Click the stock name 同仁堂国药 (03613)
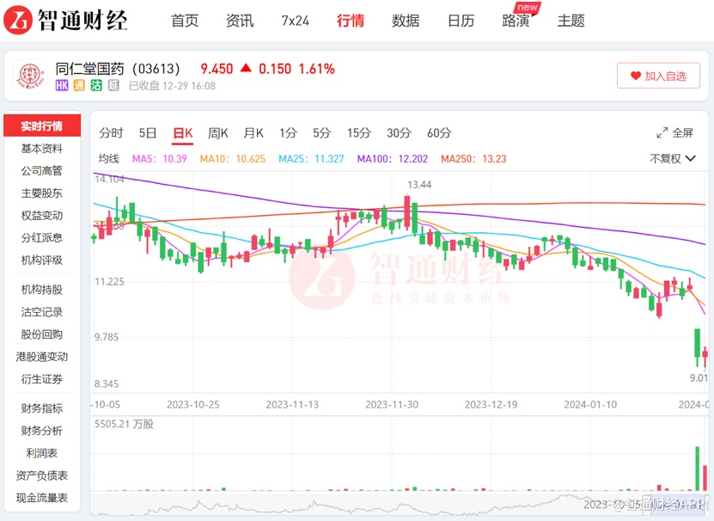The width and height of the screenshot is (714, 521). point(118,69)
